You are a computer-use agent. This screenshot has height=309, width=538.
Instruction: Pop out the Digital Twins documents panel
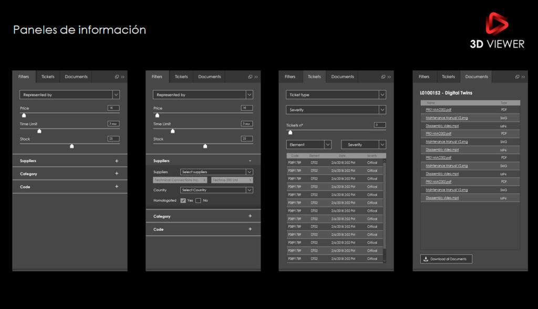click(517, 77)
